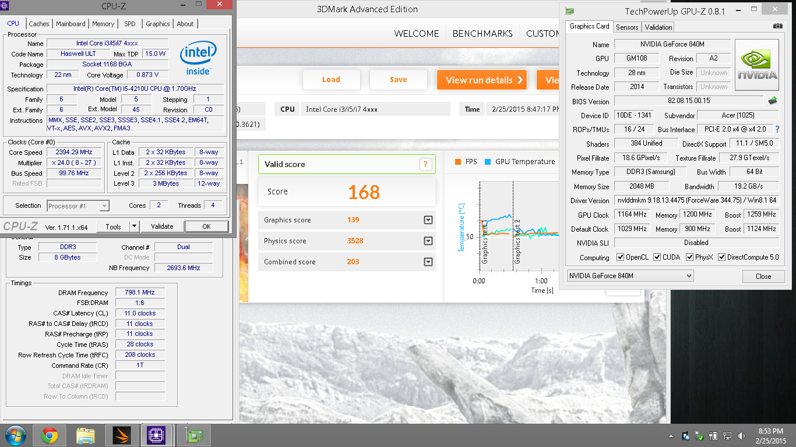This screenshot has height=447, width=796.
Task: Toggle the CUDA checkbox
Action: (x=657, y=257)
